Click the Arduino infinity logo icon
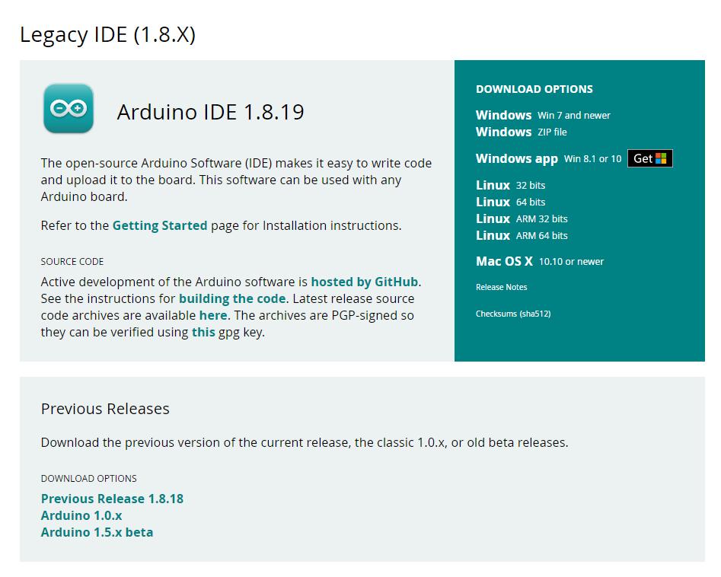The width and height of the screenshot is (721, 577). click(69, 109)
